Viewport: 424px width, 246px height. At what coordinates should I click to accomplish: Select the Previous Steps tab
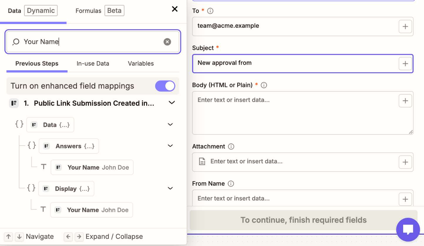click(x=37, y=64)
